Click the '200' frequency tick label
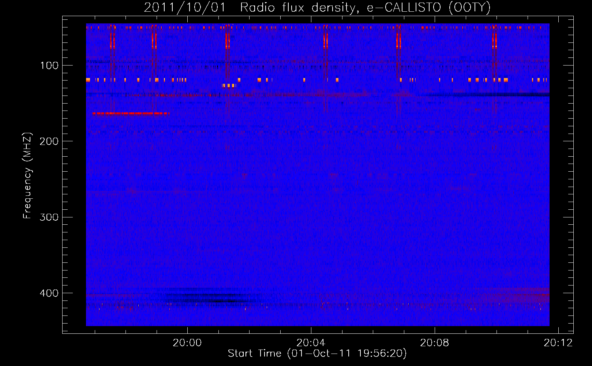The height and width of the screenshot is (366, 592). 49,141
